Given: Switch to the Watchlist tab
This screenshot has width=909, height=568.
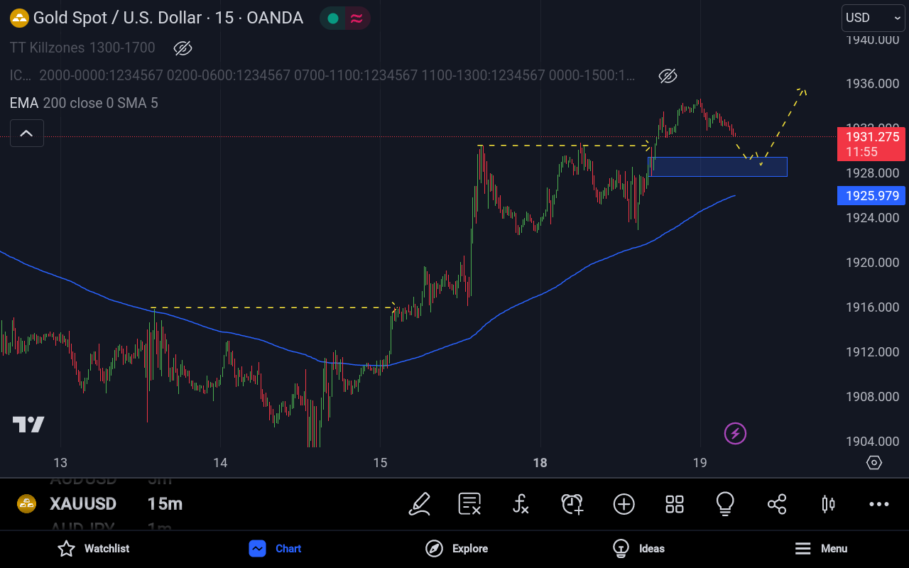Looking at the screenshot, I should [94, 548].
